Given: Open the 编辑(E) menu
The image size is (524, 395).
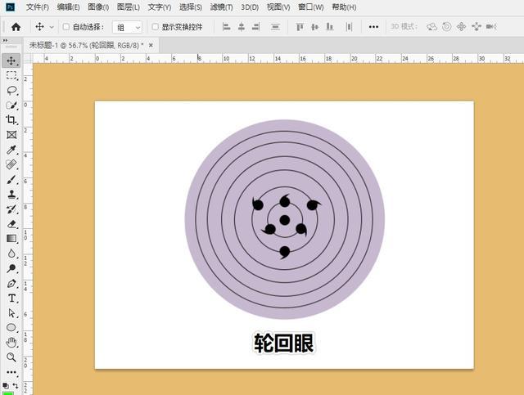Looking at the screenshot, I should (x=68, y=7).
